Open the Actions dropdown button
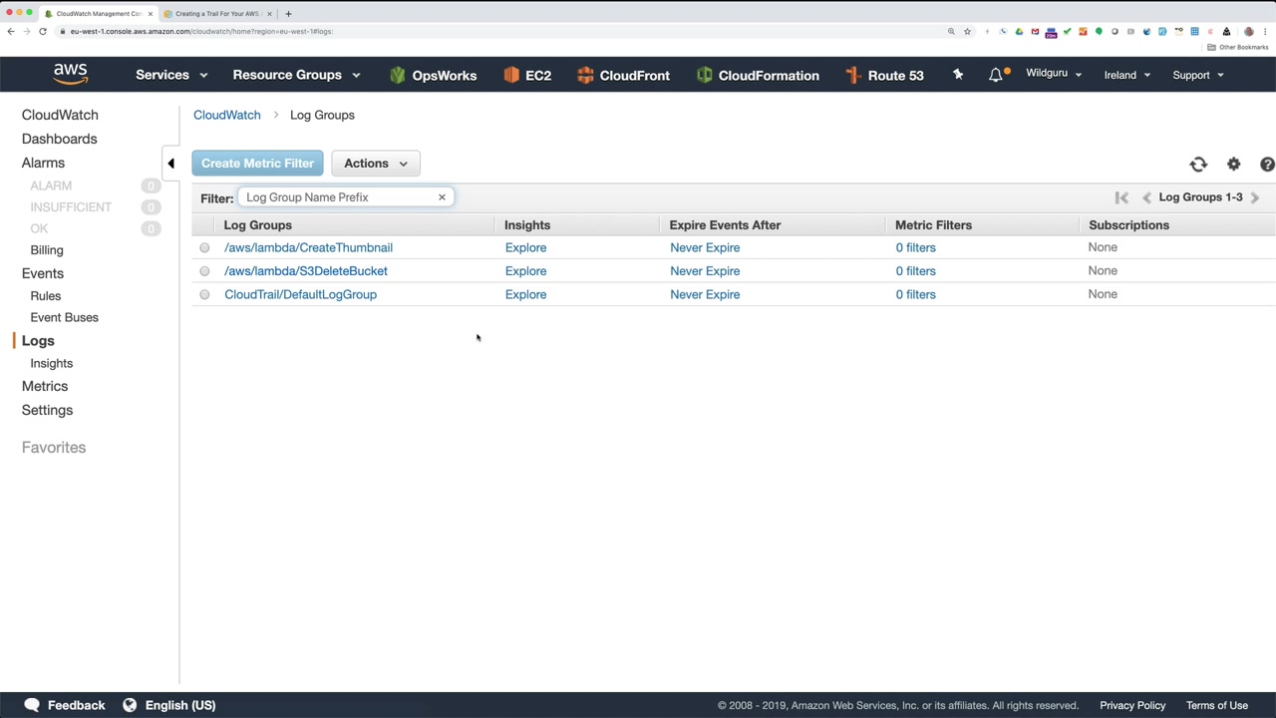The height and width of the screenshot is (718, 1276). coord(376,164)
